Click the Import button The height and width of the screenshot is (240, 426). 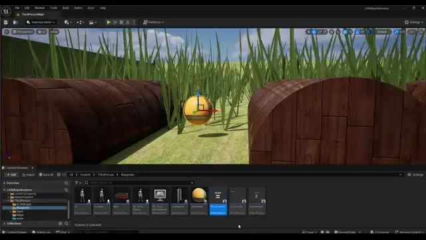tap(28, 175)
